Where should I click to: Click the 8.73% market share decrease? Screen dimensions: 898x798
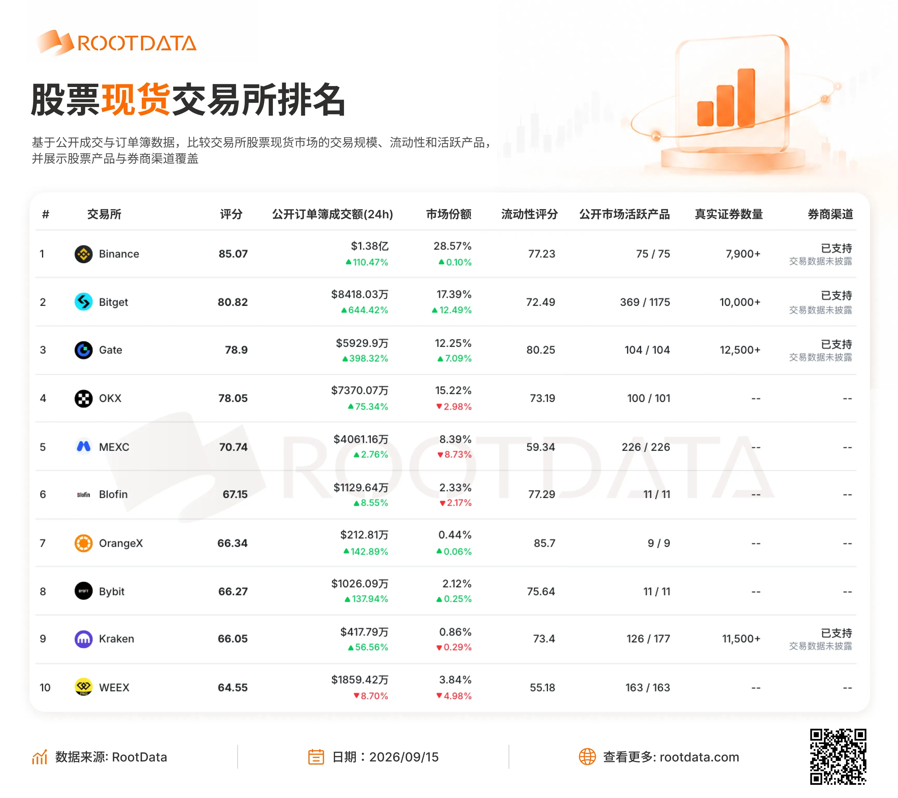tap(454, 454)
